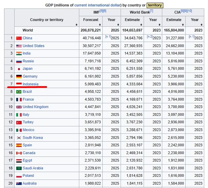
Task: Sort by IMF Forecast column
Action: click(100, 25)
